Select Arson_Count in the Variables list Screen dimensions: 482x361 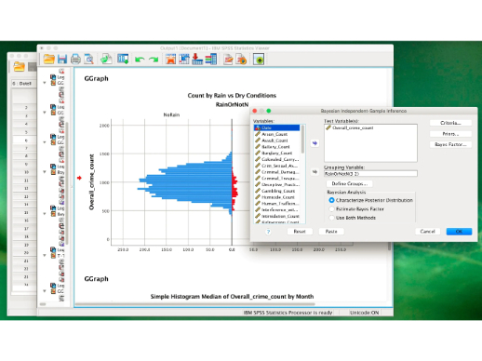pos(277,134)
